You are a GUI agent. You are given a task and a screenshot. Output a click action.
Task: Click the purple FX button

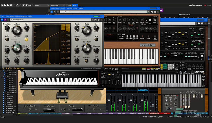coord(162,10)
